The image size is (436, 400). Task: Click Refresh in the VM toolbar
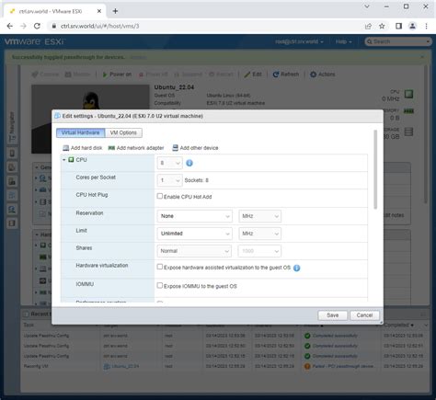[286, 74]
